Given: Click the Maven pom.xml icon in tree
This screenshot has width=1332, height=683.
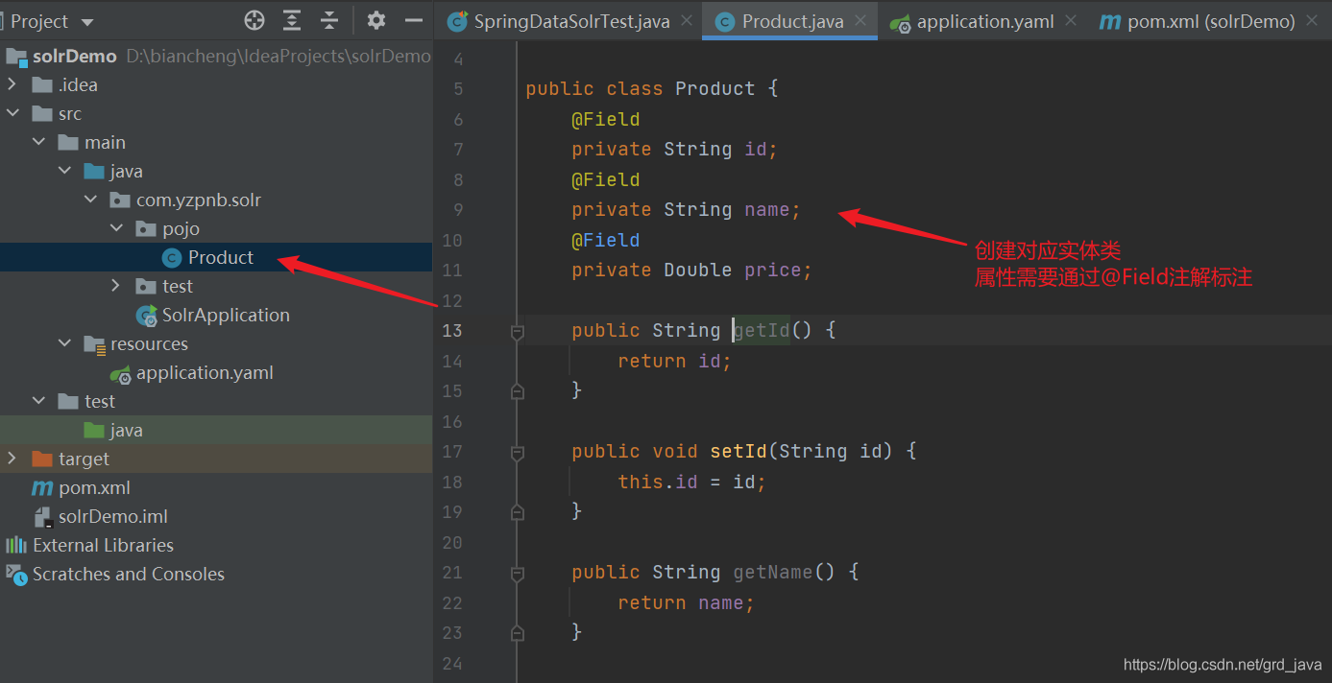Looking at the screenshot, I should (42, 487).
